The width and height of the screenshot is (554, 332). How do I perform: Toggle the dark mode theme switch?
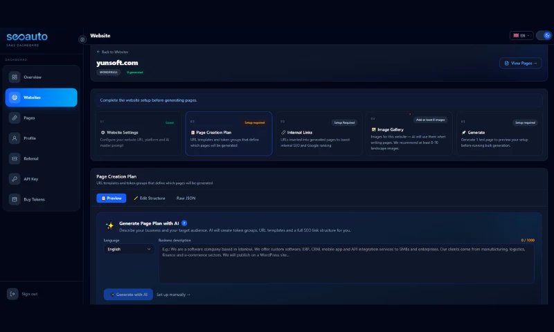pos(543,35)
